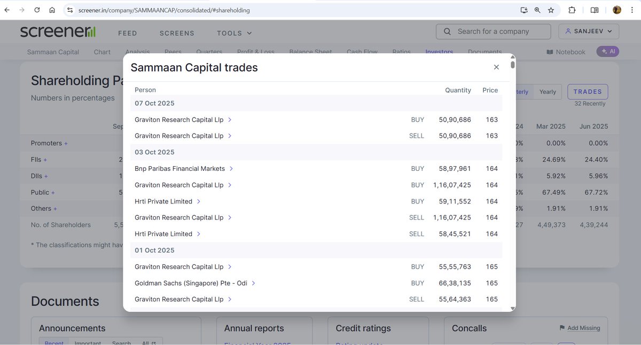This screenshot has height=345, width=641.
Task: Jump to the Sammaan Capital section tab
Action: 53,52
